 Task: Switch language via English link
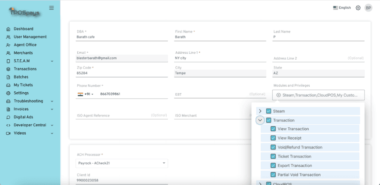pyautogui.click(x=344, y=8)
